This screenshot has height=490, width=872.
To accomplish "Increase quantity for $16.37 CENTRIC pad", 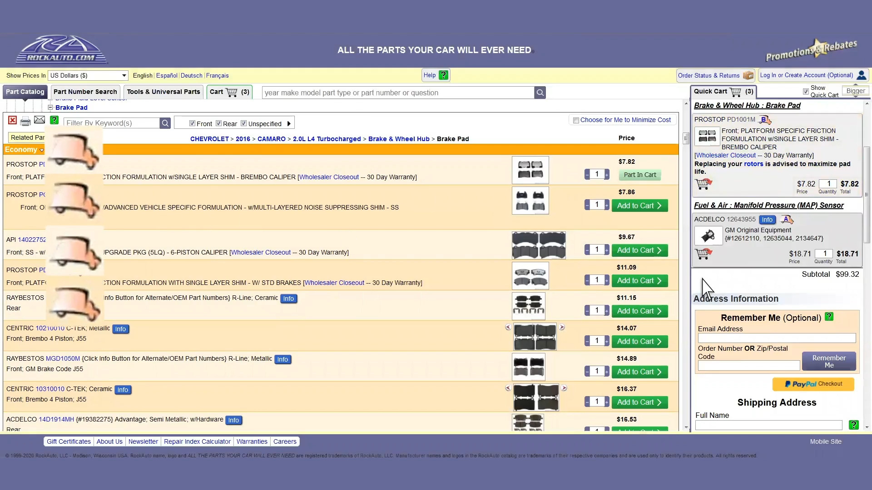I will (x=607, y=402).
